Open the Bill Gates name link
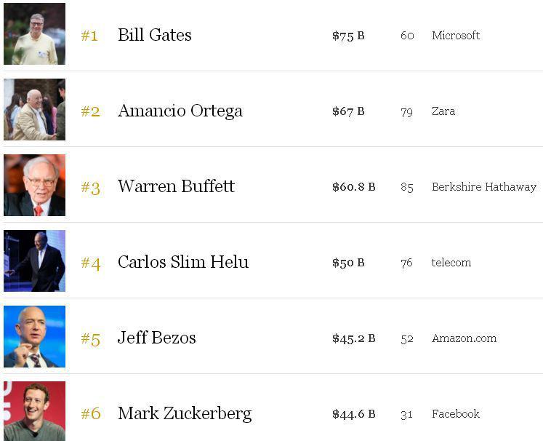 [154, 35]
